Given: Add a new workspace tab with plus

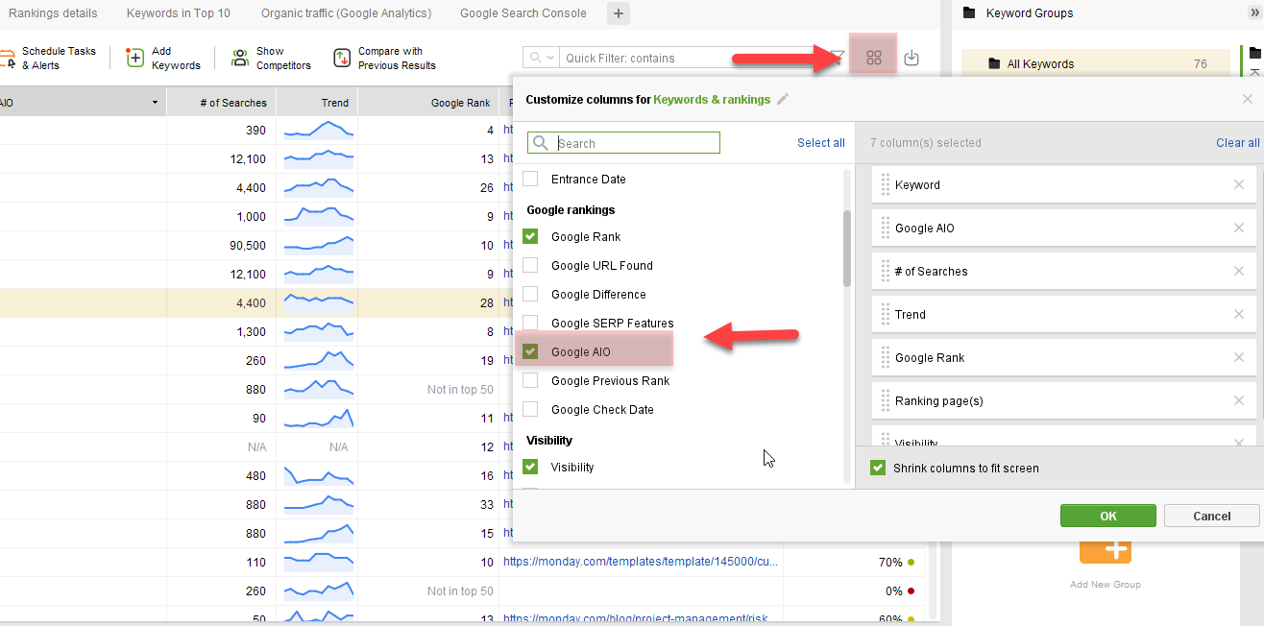Looking at the screenshot, I should 619,13.
